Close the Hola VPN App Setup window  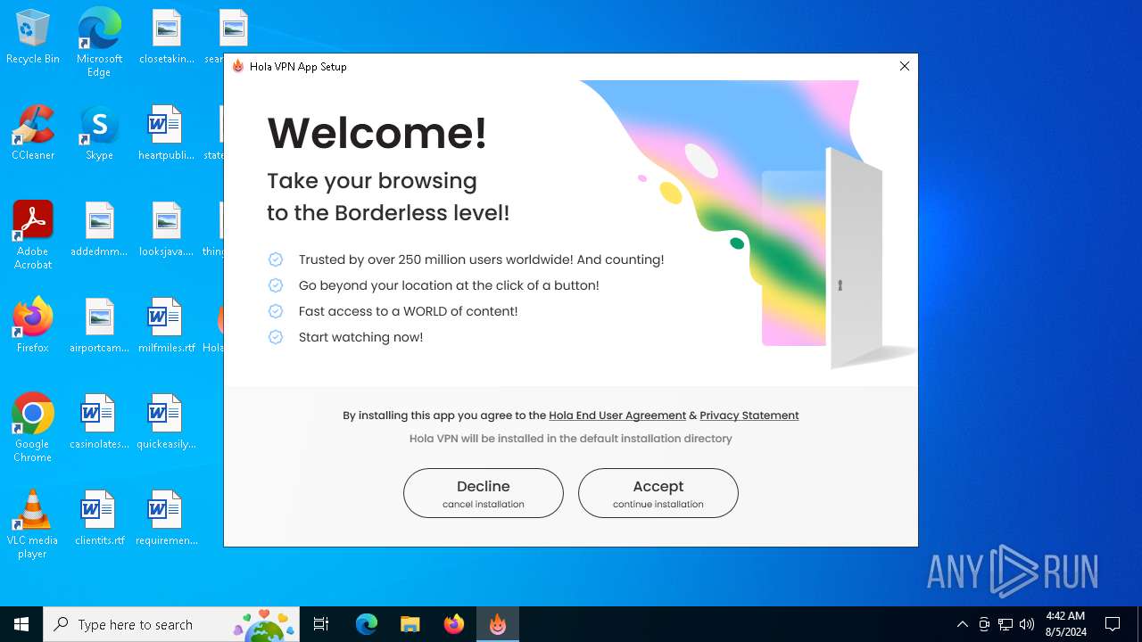click(905, 66)
